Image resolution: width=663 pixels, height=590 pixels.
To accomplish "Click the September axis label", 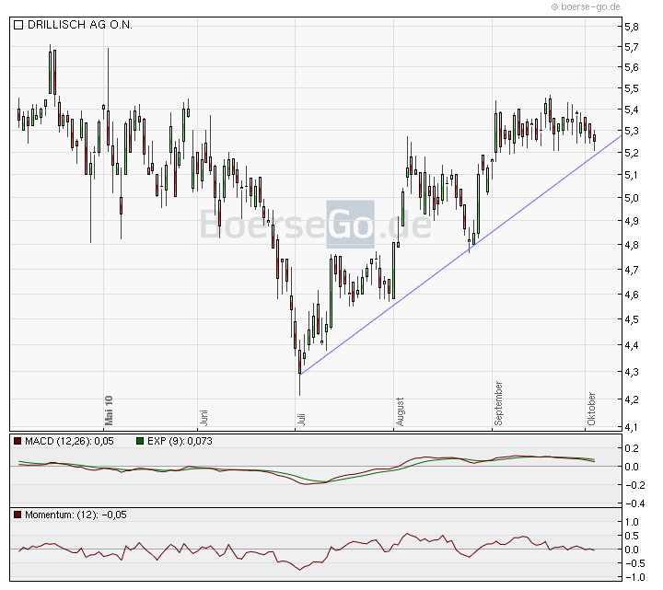I will pos(498,403).
